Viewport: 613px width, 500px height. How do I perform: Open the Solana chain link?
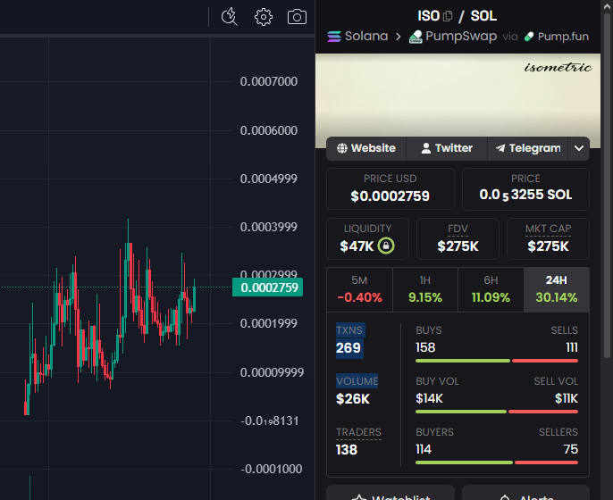[x=357, y=37]
